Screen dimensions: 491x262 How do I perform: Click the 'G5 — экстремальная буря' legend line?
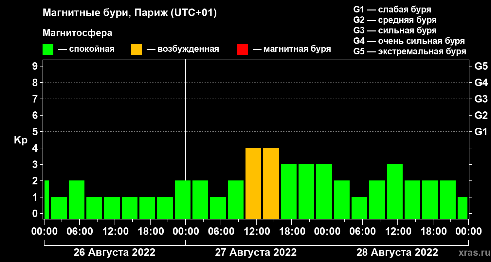point(409,51)
